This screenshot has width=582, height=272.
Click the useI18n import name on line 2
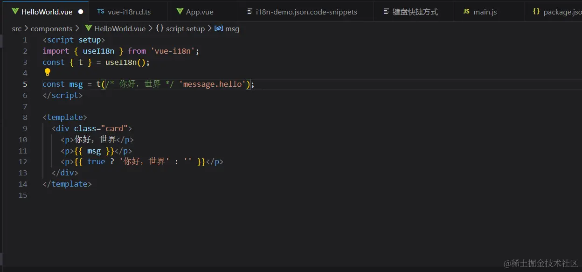pos(98,51)
